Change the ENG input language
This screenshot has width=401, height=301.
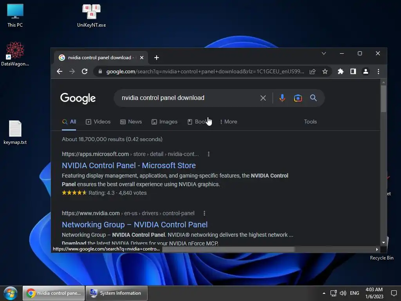click(354, 293)
